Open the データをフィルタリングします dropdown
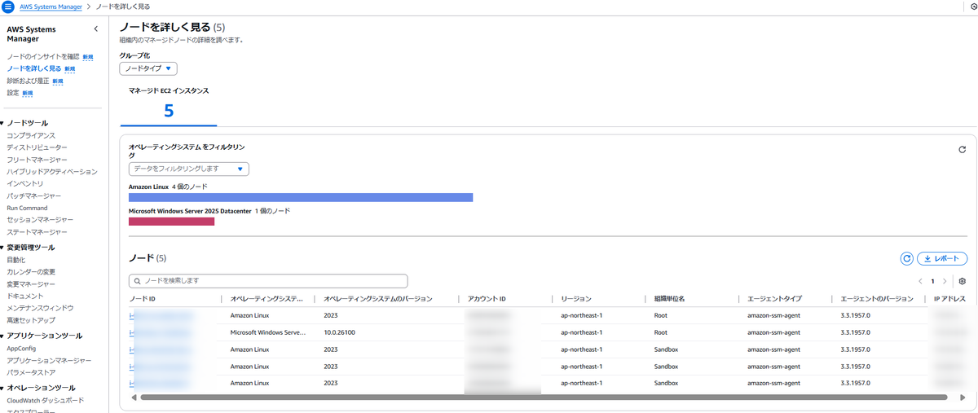The height and width of the screenshot is (413, 978). [189, 169]
